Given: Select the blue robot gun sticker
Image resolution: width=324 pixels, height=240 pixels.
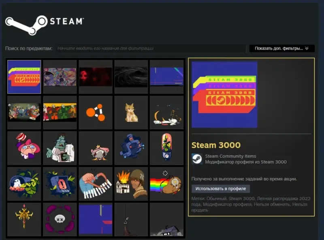Looking at the screenshot, I should pos(131,148).
